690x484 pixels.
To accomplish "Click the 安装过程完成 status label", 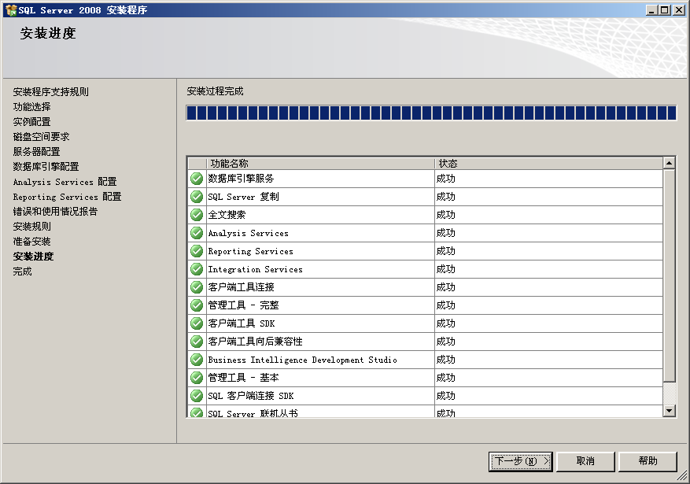I will (x=216, y=91).
